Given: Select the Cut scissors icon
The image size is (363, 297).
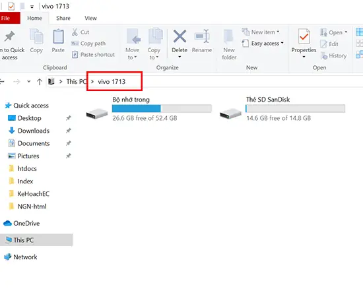Looking at the screenshot, I should point(75,32).
